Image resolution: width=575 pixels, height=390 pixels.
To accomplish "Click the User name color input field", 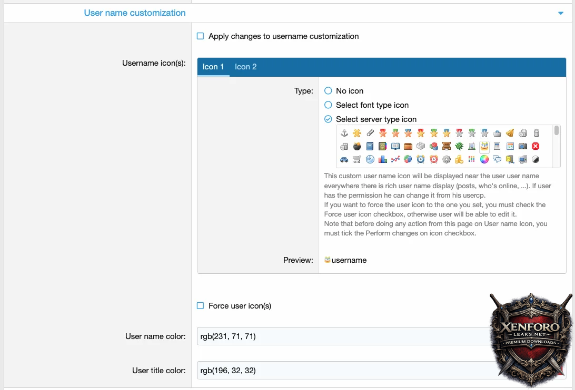I will point(342,336).
